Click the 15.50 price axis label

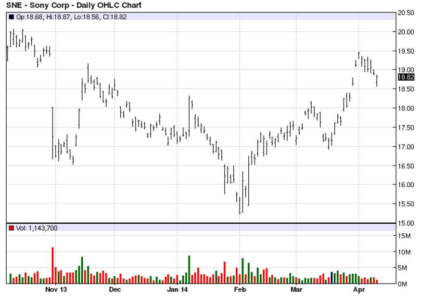(x=406, y=204)
